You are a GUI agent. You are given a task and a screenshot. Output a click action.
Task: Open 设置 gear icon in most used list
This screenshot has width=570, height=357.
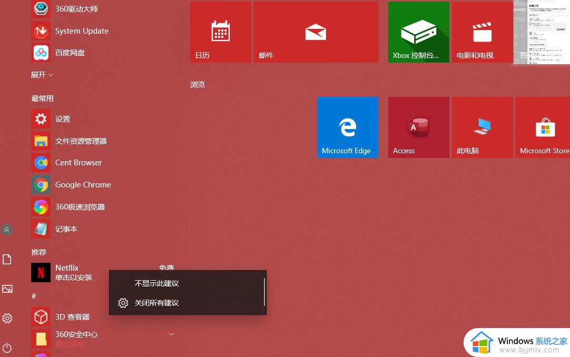41,119
